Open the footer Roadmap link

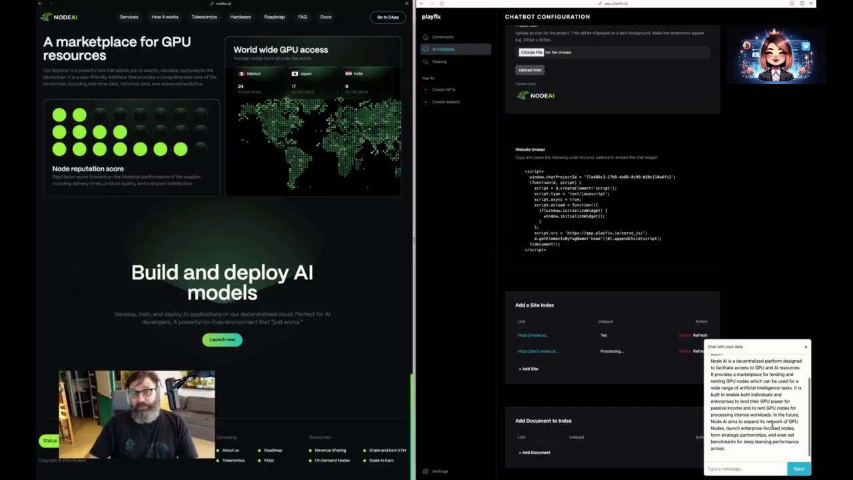[273, 450]
